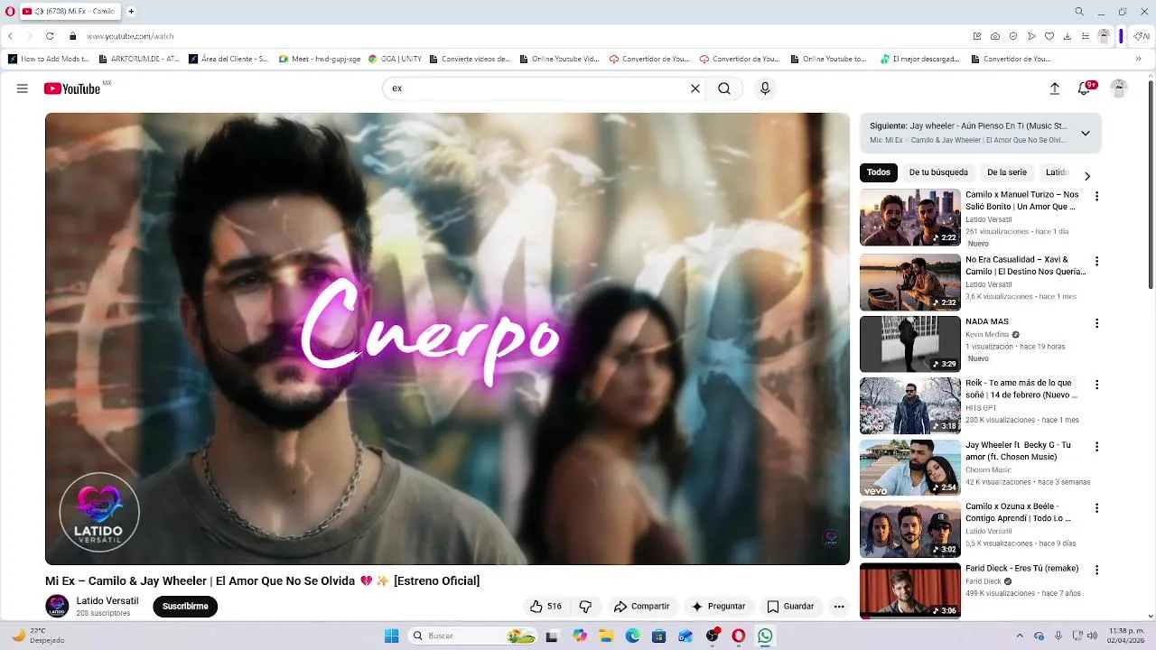Open Opera heart bookmarks icon
This screenshot has height=650, width=1156.
[1049, 36]
